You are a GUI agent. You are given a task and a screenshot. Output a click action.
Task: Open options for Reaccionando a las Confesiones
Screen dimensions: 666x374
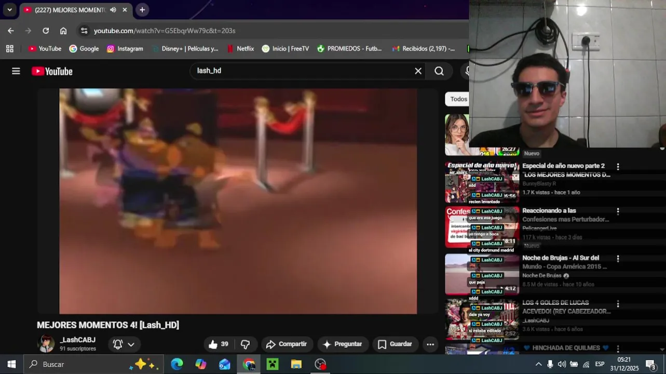click(x=618, y=211)
